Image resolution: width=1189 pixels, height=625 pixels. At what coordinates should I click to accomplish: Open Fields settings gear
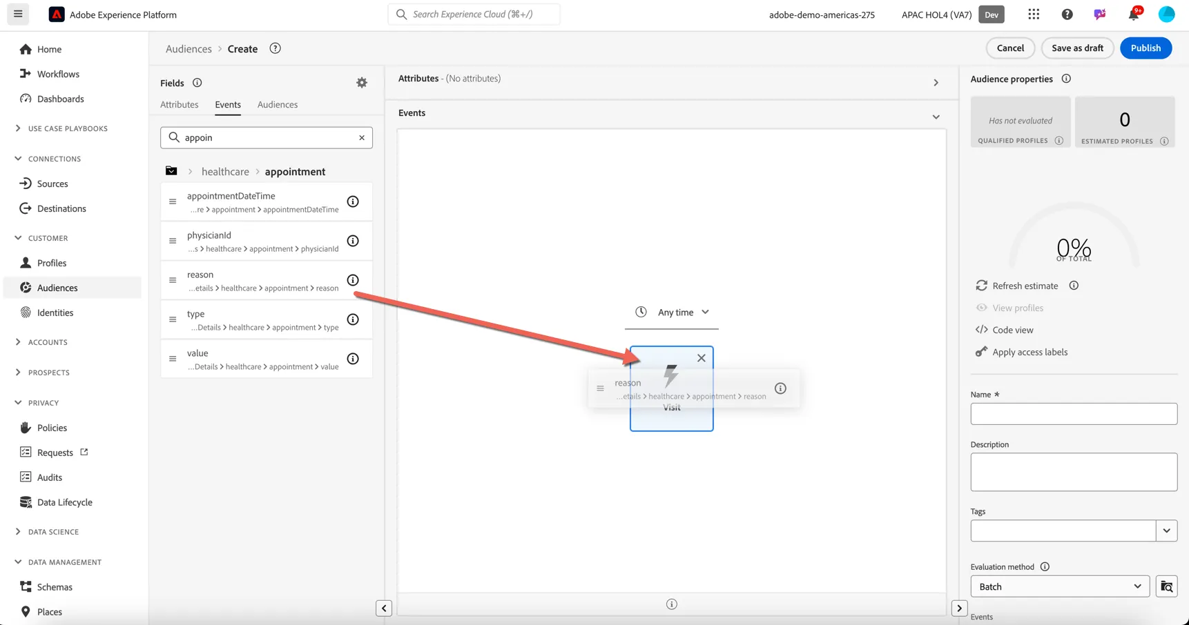pyautogui.click(x=362, y=83)
